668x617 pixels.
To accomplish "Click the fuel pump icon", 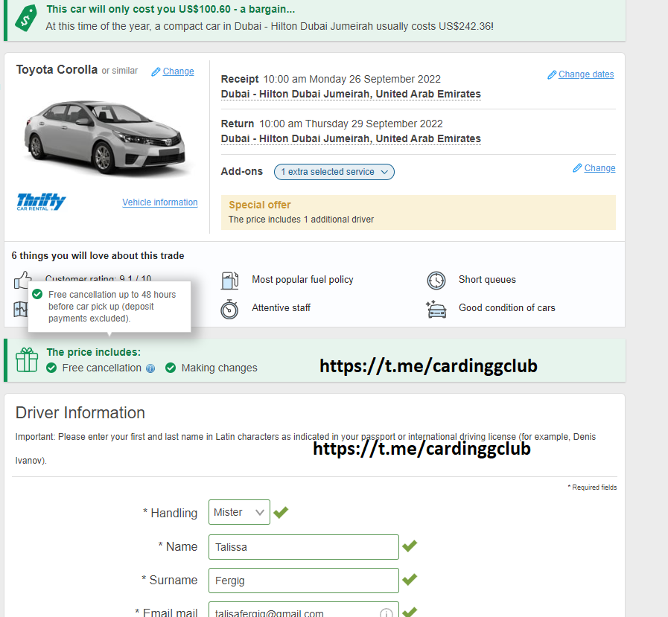I will pyautogui.click(x=229, y=280).
